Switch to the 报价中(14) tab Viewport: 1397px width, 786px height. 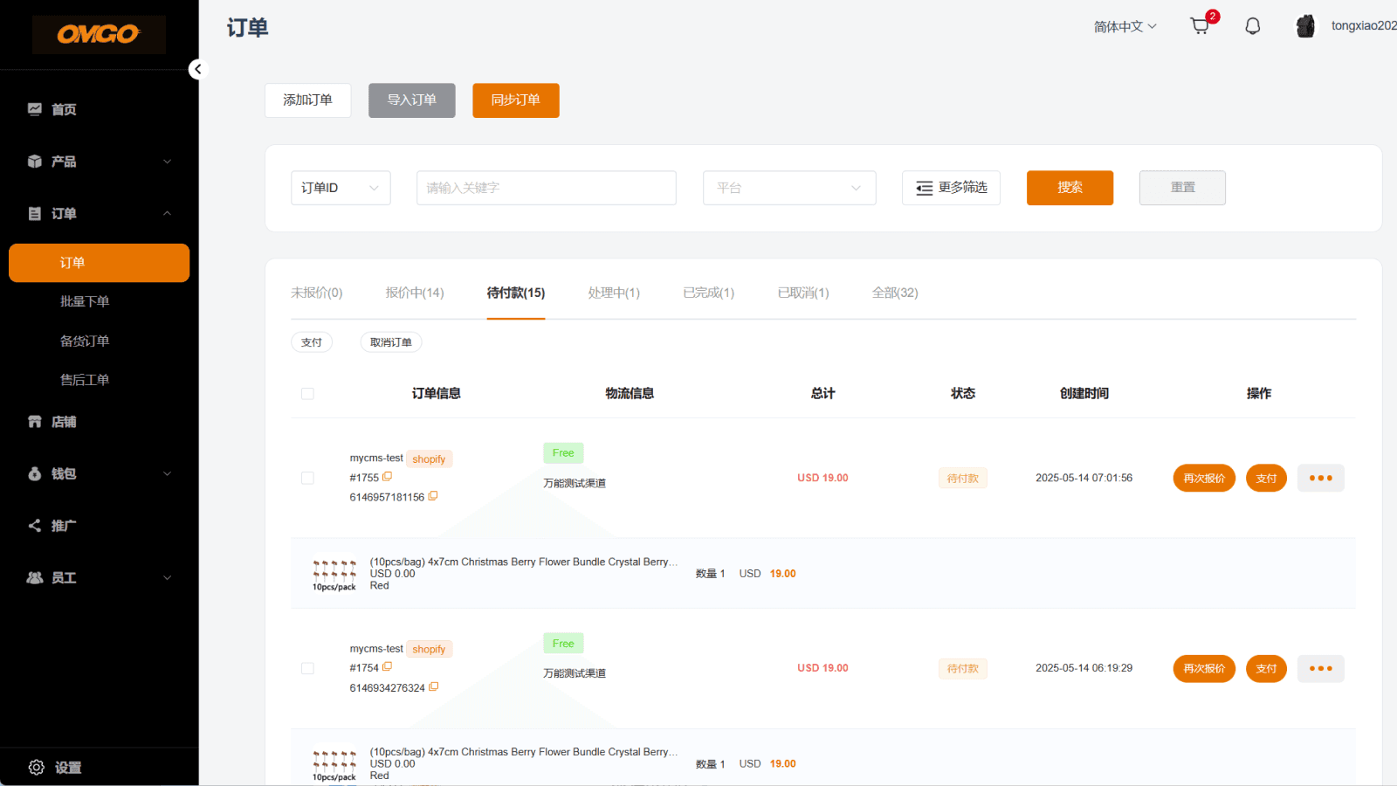tap(414, 293)
